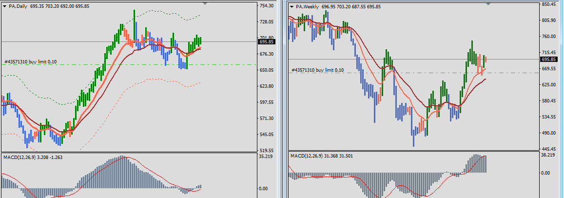Image resolution: width=564 pixels, height=198 pixels.
Task: Click 805.90 on the Weekly price scale
Action: point(549,20)
